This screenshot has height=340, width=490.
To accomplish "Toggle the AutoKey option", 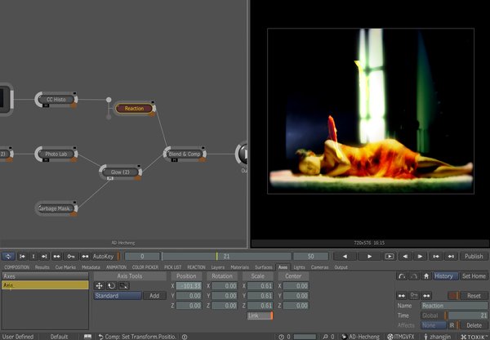I will [x=103, y=256].
